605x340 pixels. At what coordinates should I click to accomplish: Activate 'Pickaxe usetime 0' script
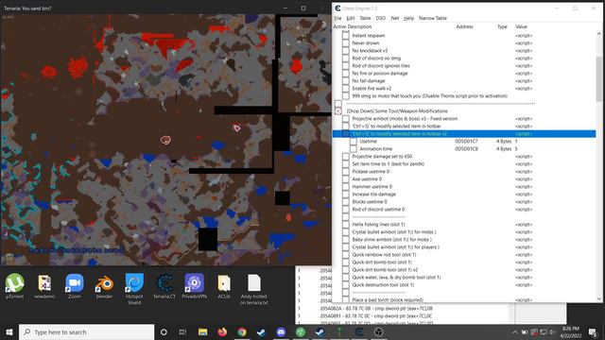(346, 172)
